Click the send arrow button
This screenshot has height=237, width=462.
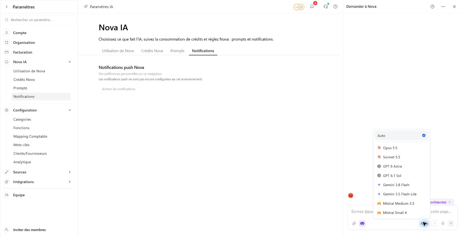tap(451, 223)
